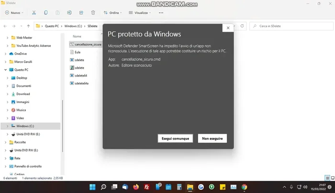Launch Firefox from the taskbar

[x=136, y=187]
